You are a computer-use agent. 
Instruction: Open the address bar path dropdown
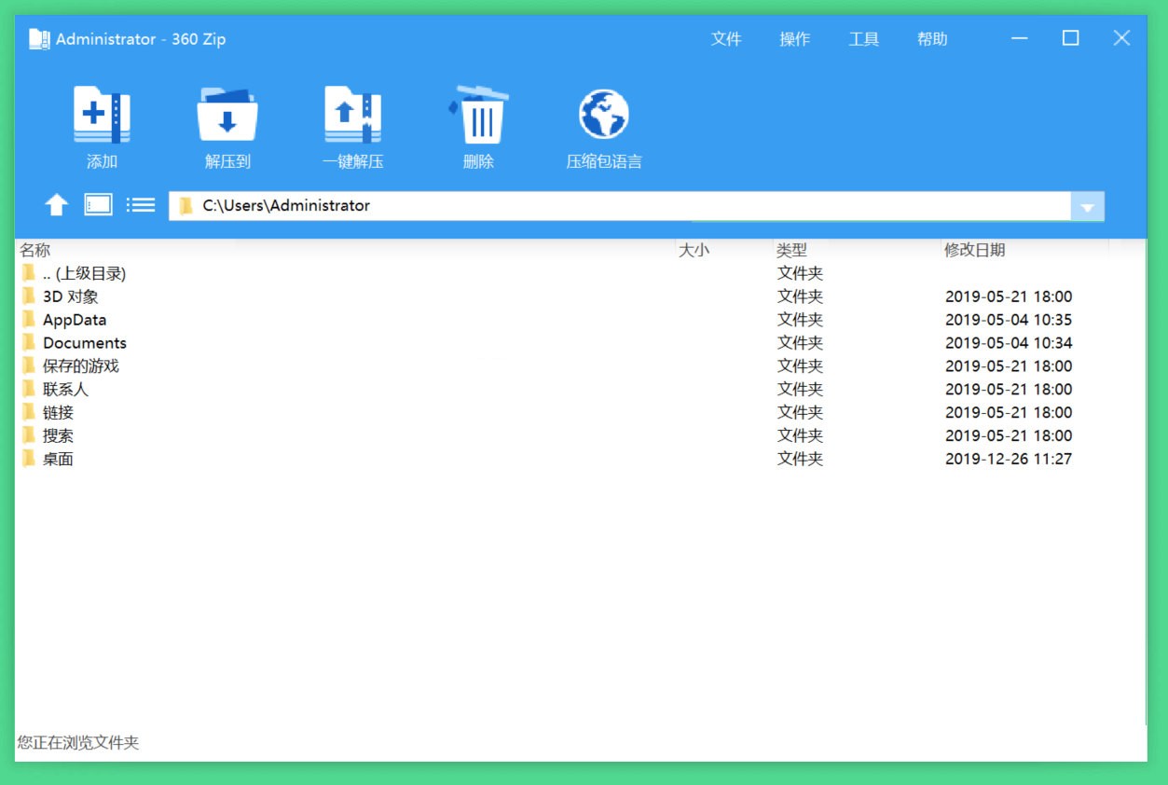coord(1087,206)
